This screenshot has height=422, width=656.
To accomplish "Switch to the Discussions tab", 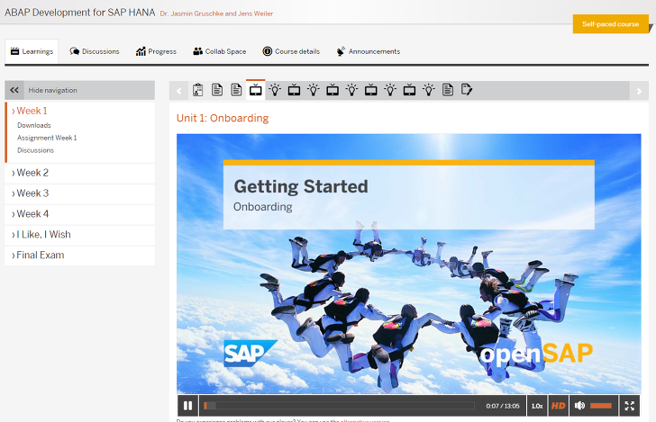I will tap(95, 51).
